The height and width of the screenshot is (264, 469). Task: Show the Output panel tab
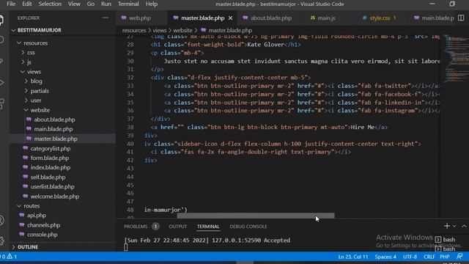click(x=177, y=227)
